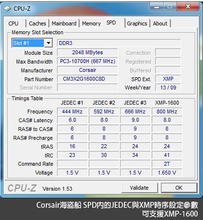
Task: Close the CPU-Z window
Action: [188, 7]
